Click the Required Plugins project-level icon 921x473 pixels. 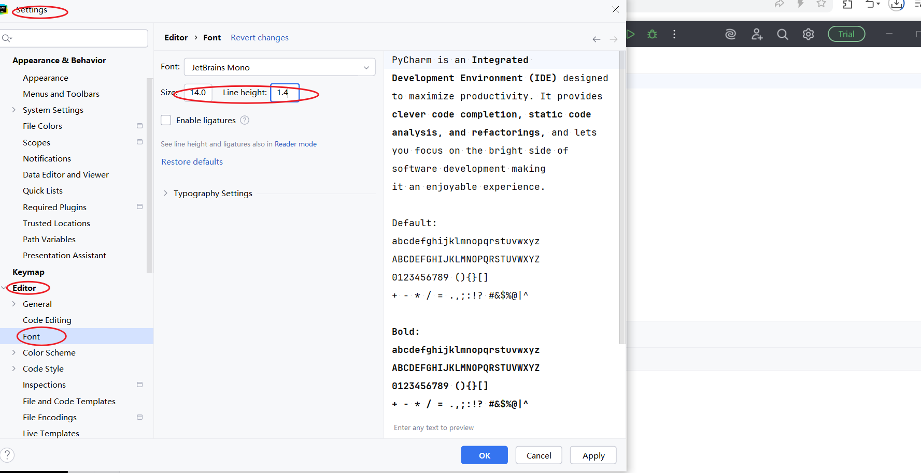[x=139, y=206]
